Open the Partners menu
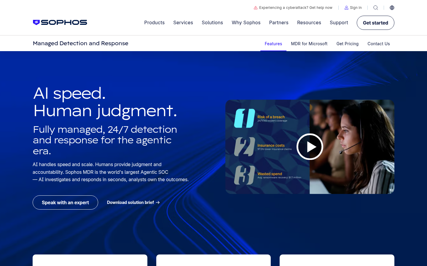 coord(279,22)
